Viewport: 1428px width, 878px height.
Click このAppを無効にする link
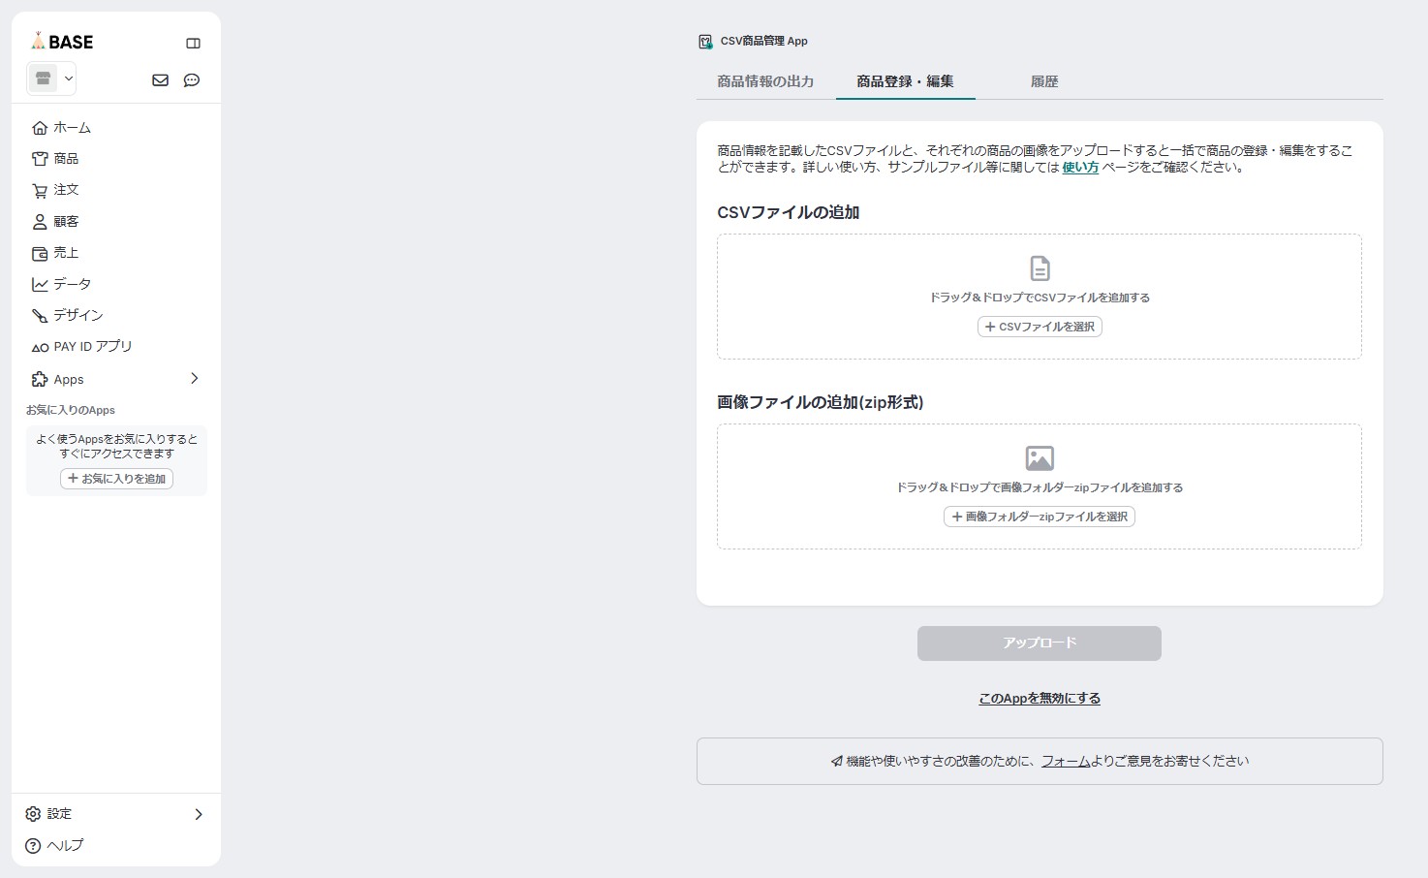[x=1040, y=698]
